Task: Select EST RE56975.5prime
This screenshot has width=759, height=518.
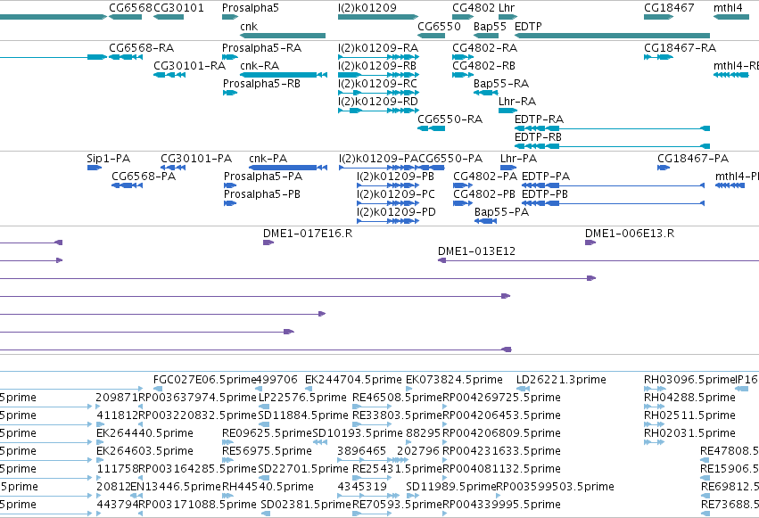Action: point(227,460)
